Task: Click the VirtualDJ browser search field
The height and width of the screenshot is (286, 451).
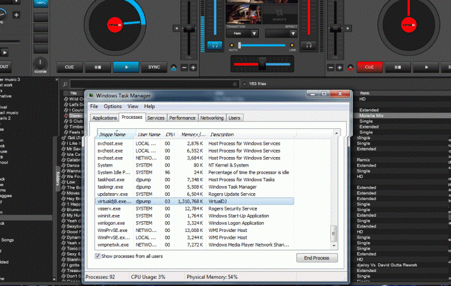Action: [154, 84]
